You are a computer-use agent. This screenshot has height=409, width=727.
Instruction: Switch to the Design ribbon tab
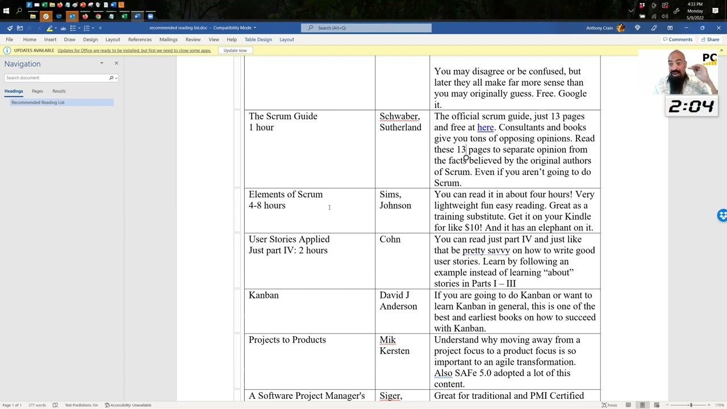(90, 39)
